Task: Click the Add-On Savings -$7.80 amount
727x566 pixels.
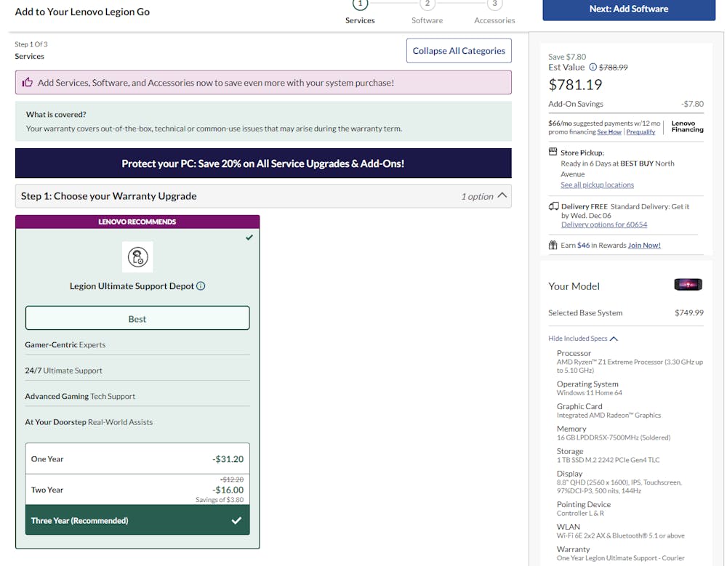Action: click(692, 104)
